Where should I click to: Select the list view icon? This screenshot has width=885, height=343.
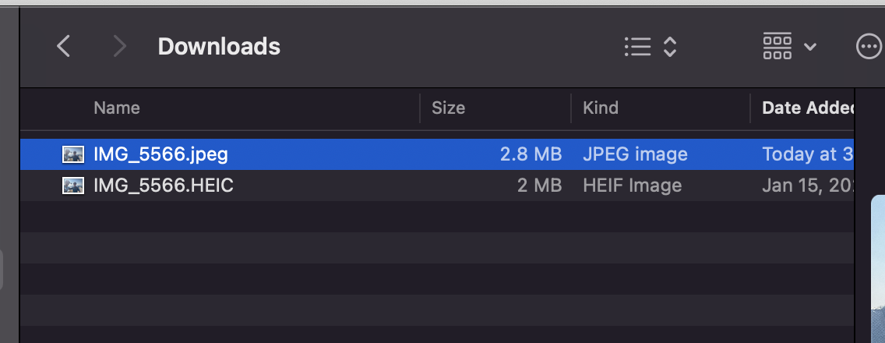tap(638, 46)
